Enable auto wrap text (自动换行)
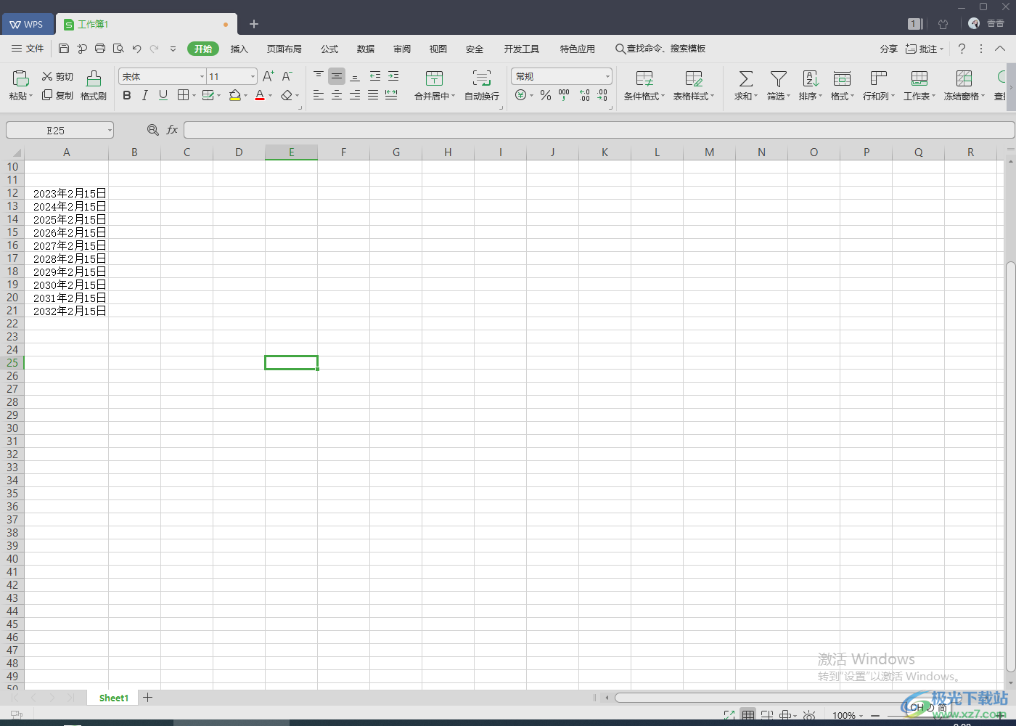 tap(482, 85)
